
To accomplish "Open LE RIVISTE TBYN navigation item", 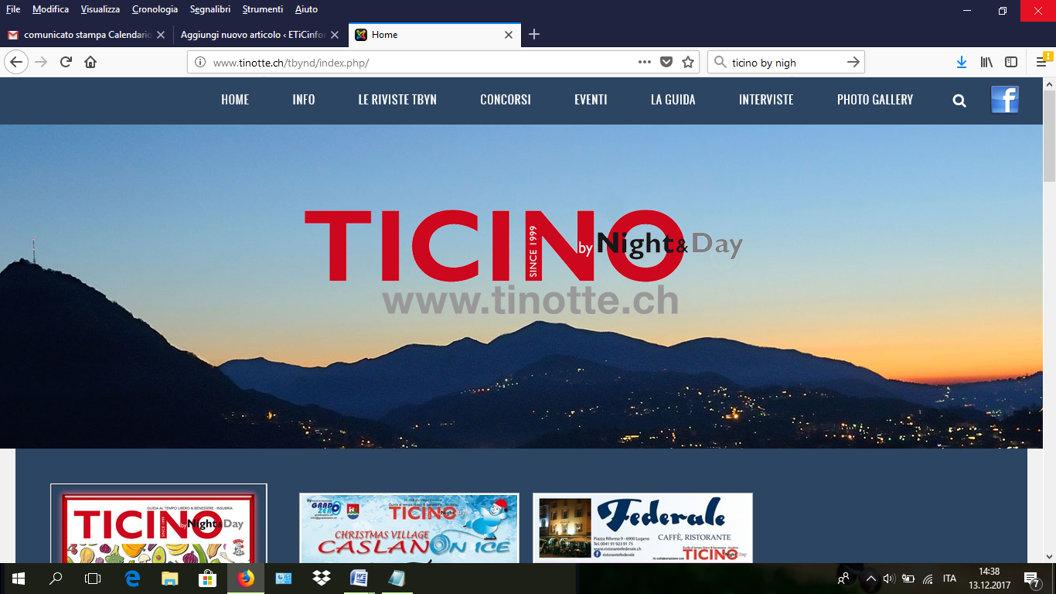I will (397, 100).
